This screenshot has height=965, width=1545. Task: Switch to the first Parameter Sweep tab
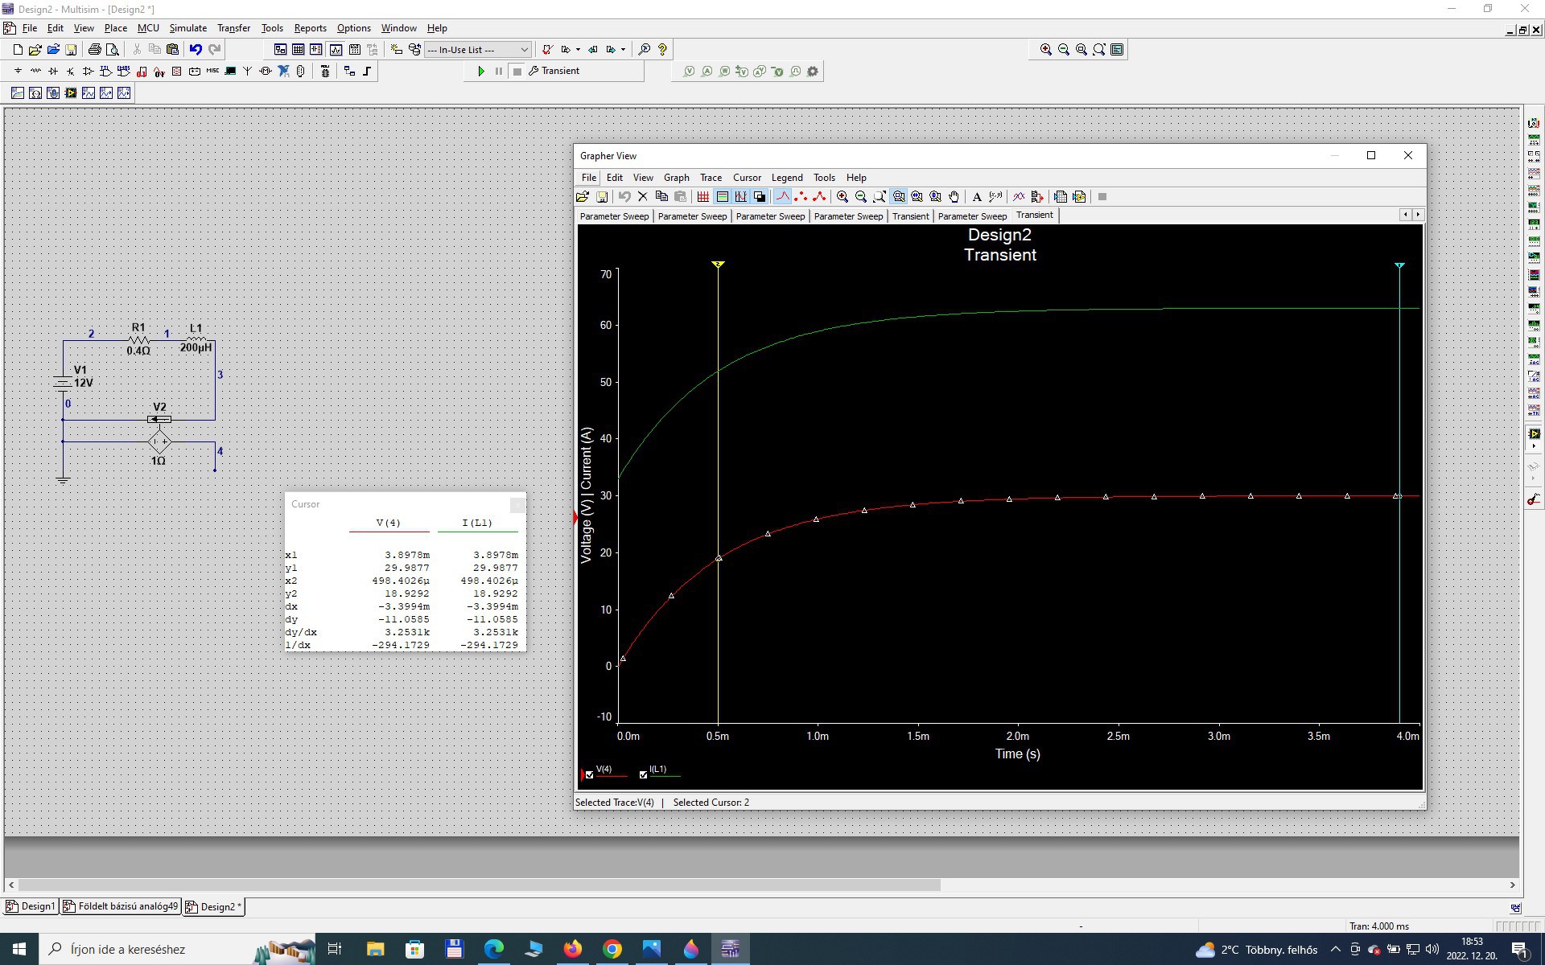614,216
